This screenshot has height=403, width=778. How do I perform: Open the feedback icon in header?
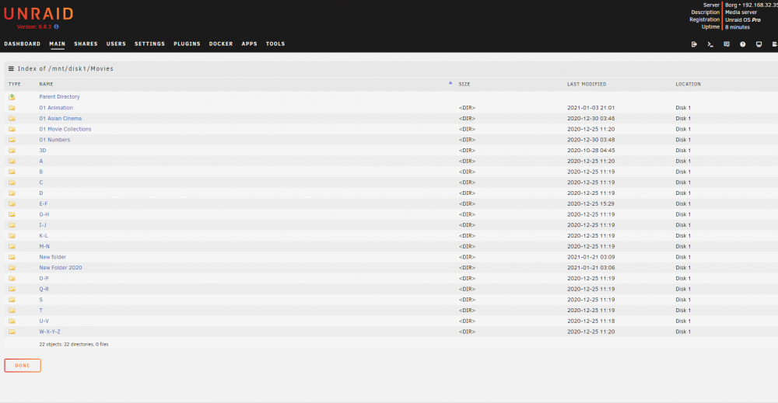tap(727, 44)
